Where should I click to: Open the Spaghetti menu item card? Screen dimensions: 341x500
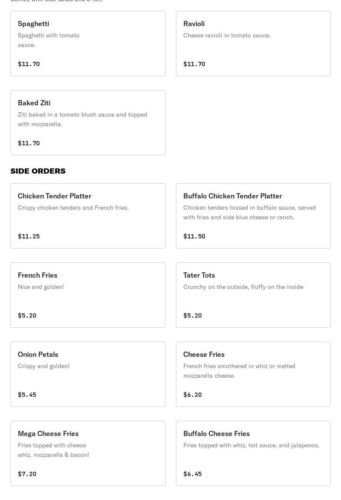(88, 44)
